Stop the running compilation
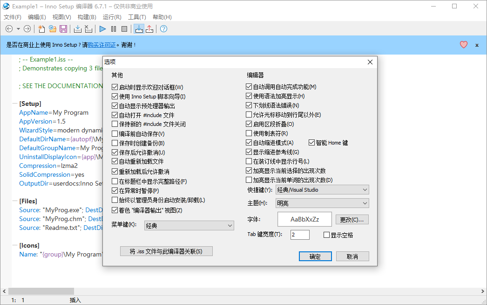The image size is (487, 305). tap(124, 28)
